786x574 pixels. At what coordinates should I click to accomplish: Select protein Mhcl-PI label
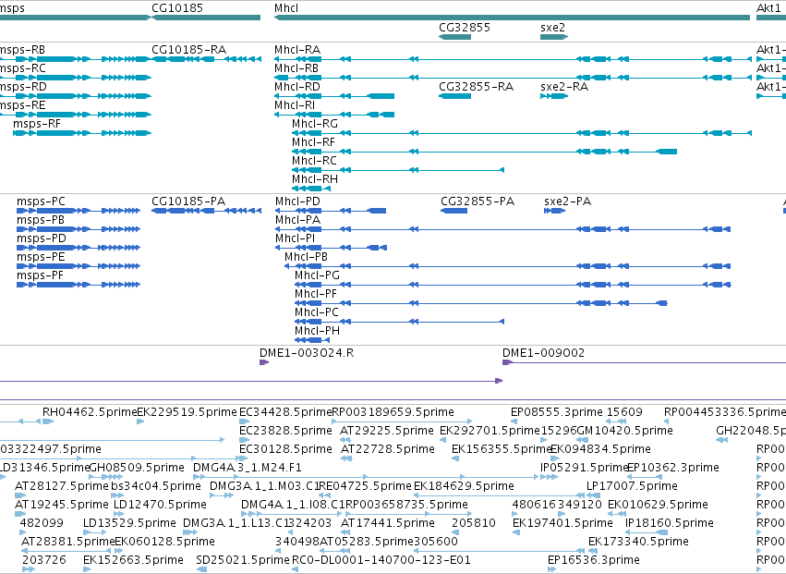click(x=295, y=238)
